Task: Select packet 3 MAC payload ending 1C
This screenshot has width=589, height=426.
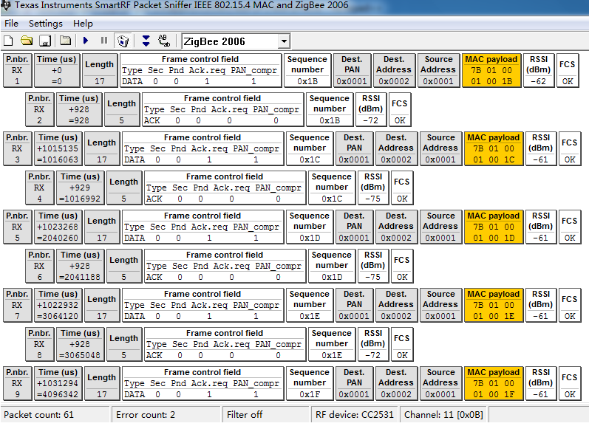Action: tap(494, 148)
